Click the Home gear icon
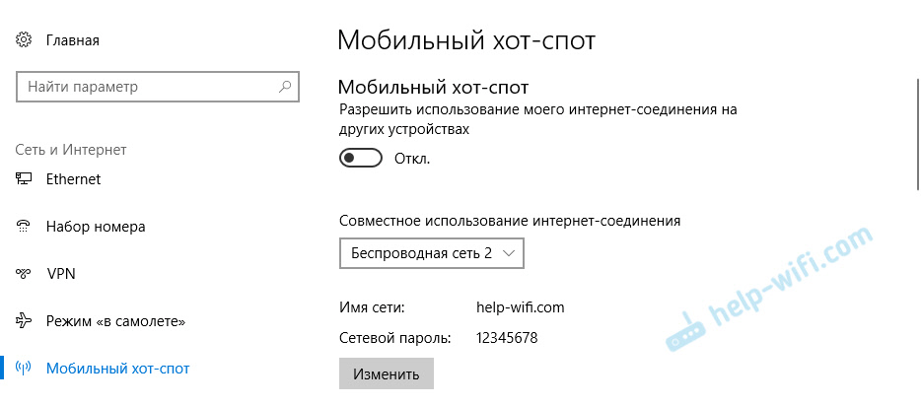Screen dimensions: 921x406 [x=24, y=40]
